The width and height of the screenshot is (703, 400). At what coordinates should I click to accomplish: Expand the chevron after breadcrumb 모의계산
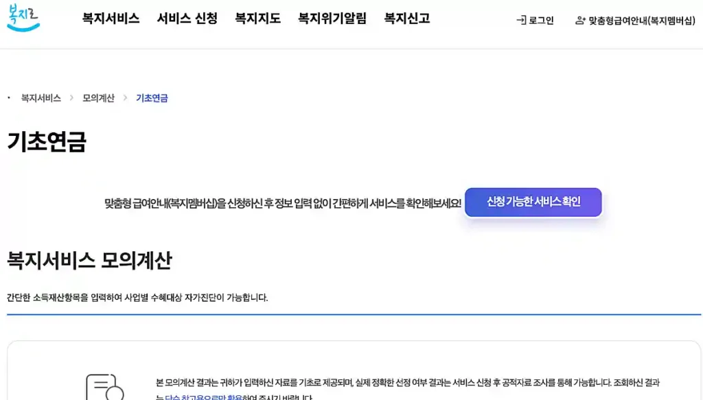point(126,97)
